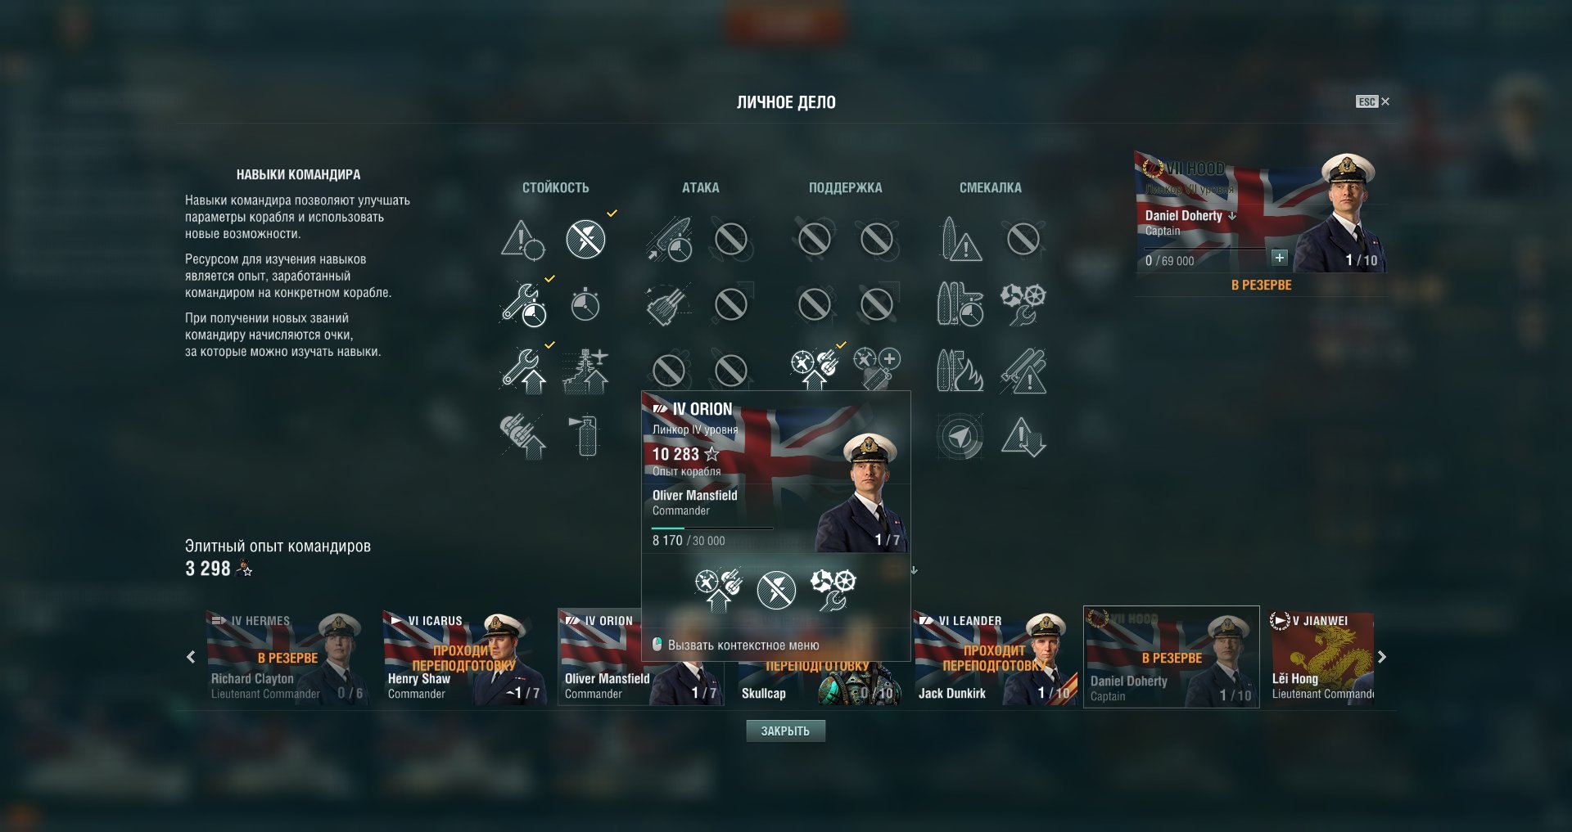Select the gun turret rotation skill
Viewport: 1572px width, 832px height.
click(x=669, y=304)
